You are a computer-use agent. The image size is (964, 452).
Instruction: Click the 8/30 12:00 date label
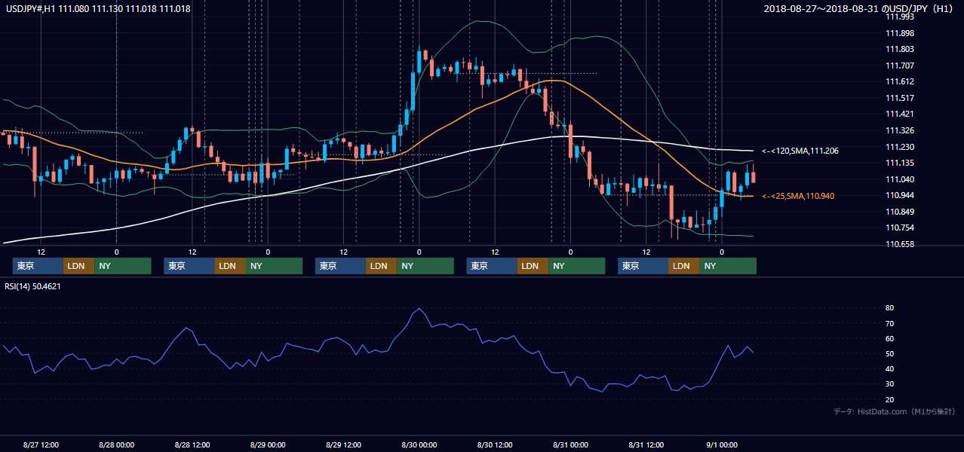(495, 445)
